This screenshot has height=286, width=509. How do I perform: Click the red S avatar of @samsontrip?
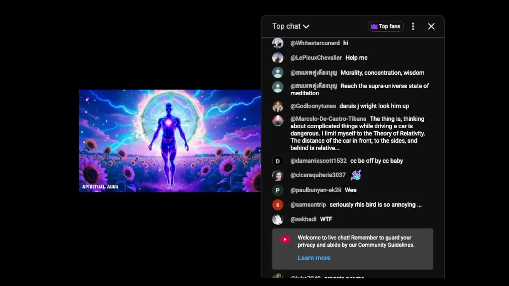tap(278, 205)
